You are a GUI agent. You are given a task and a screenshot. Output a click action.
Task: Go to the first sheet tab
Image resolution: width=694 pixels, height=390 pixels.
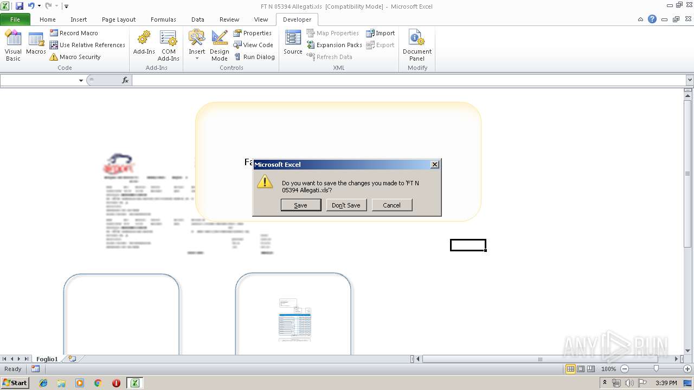point(4,359)
